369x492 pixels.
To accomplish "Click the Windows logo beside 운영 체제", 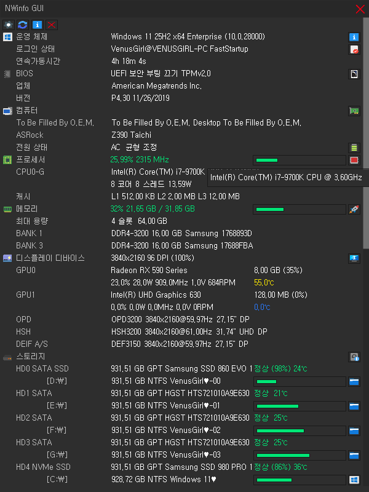I will tap(7, 37).
